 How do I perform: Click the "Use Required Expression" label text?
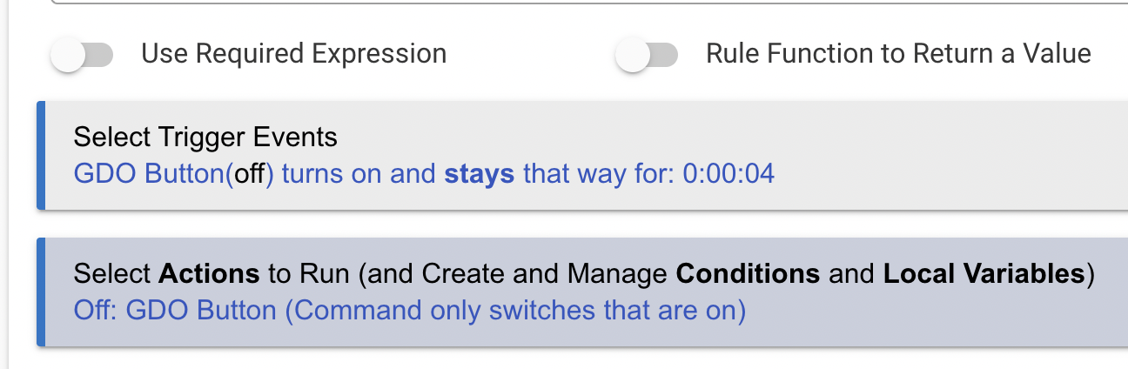pyautogui.click(x=293, y=54)
